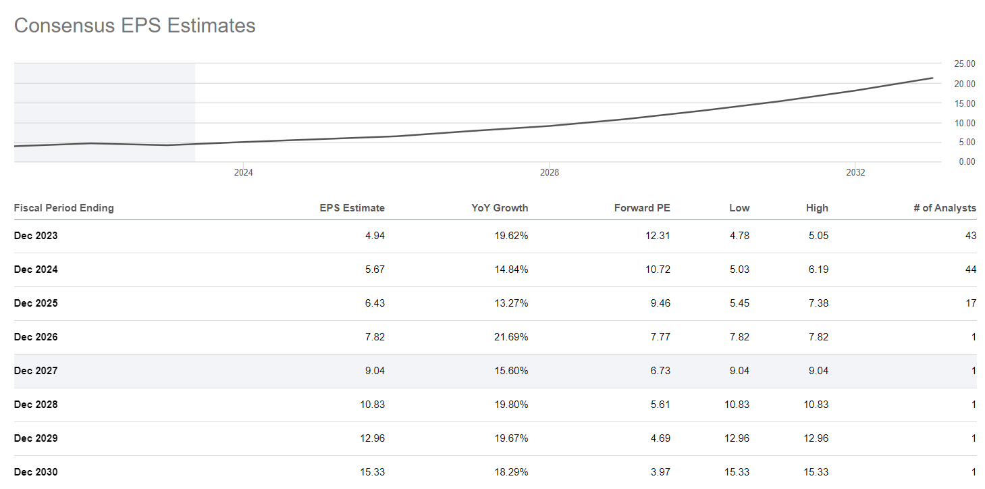985x489 pixels.
Task: Click the High column header
Action: pyautogui.click(x=816, y=208)
